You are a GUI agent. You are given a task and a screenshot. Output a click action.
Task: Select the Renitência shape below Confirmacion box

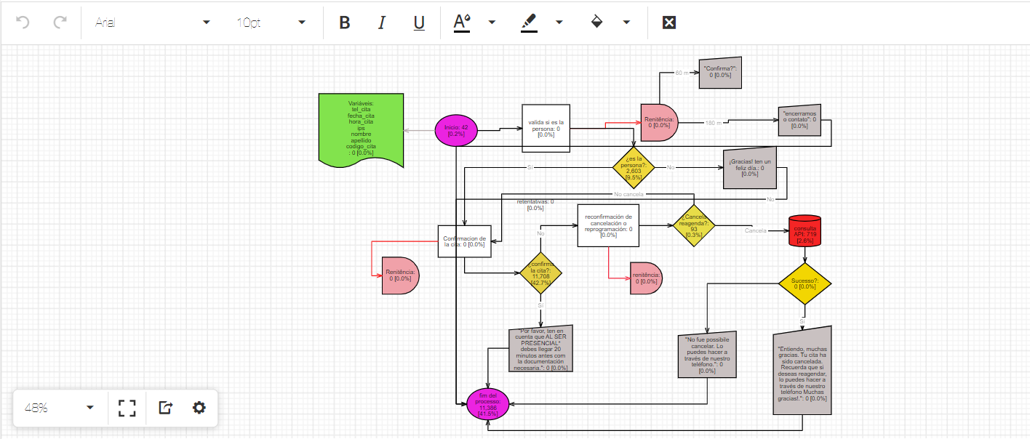click(x=400, y=275)
